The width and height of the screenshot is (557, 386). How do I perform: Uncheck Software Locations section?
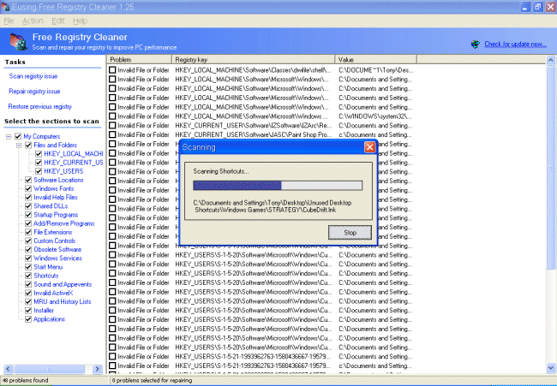[28, 180]
